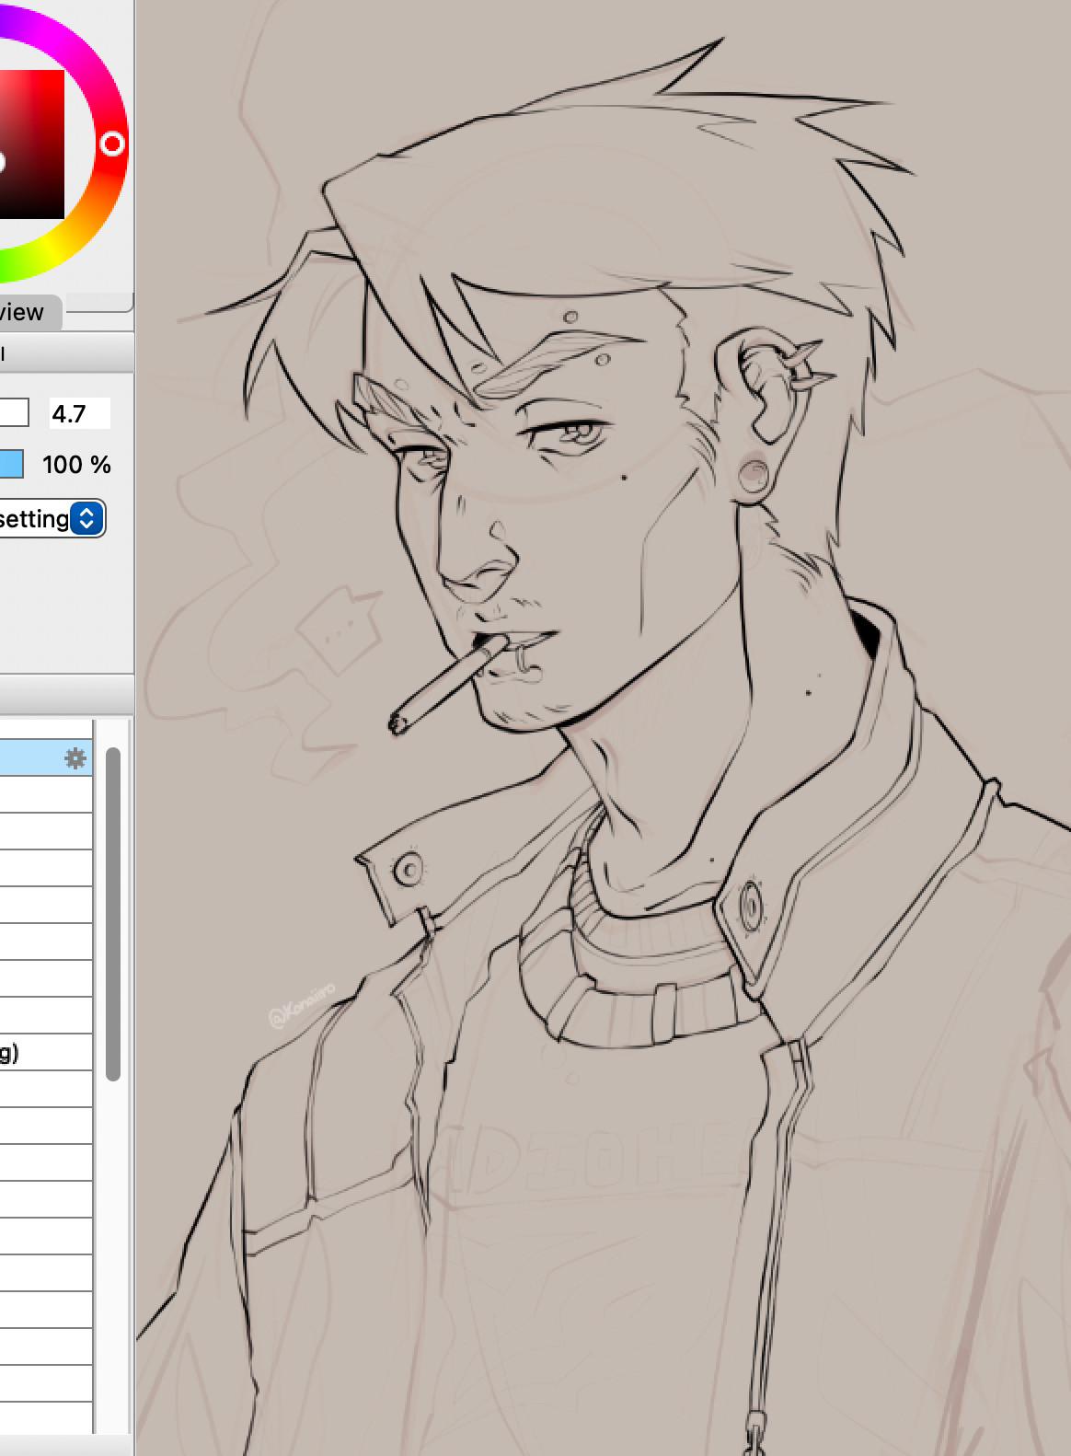Click the layer list vertical scrollbar

[x=113, y=914]
